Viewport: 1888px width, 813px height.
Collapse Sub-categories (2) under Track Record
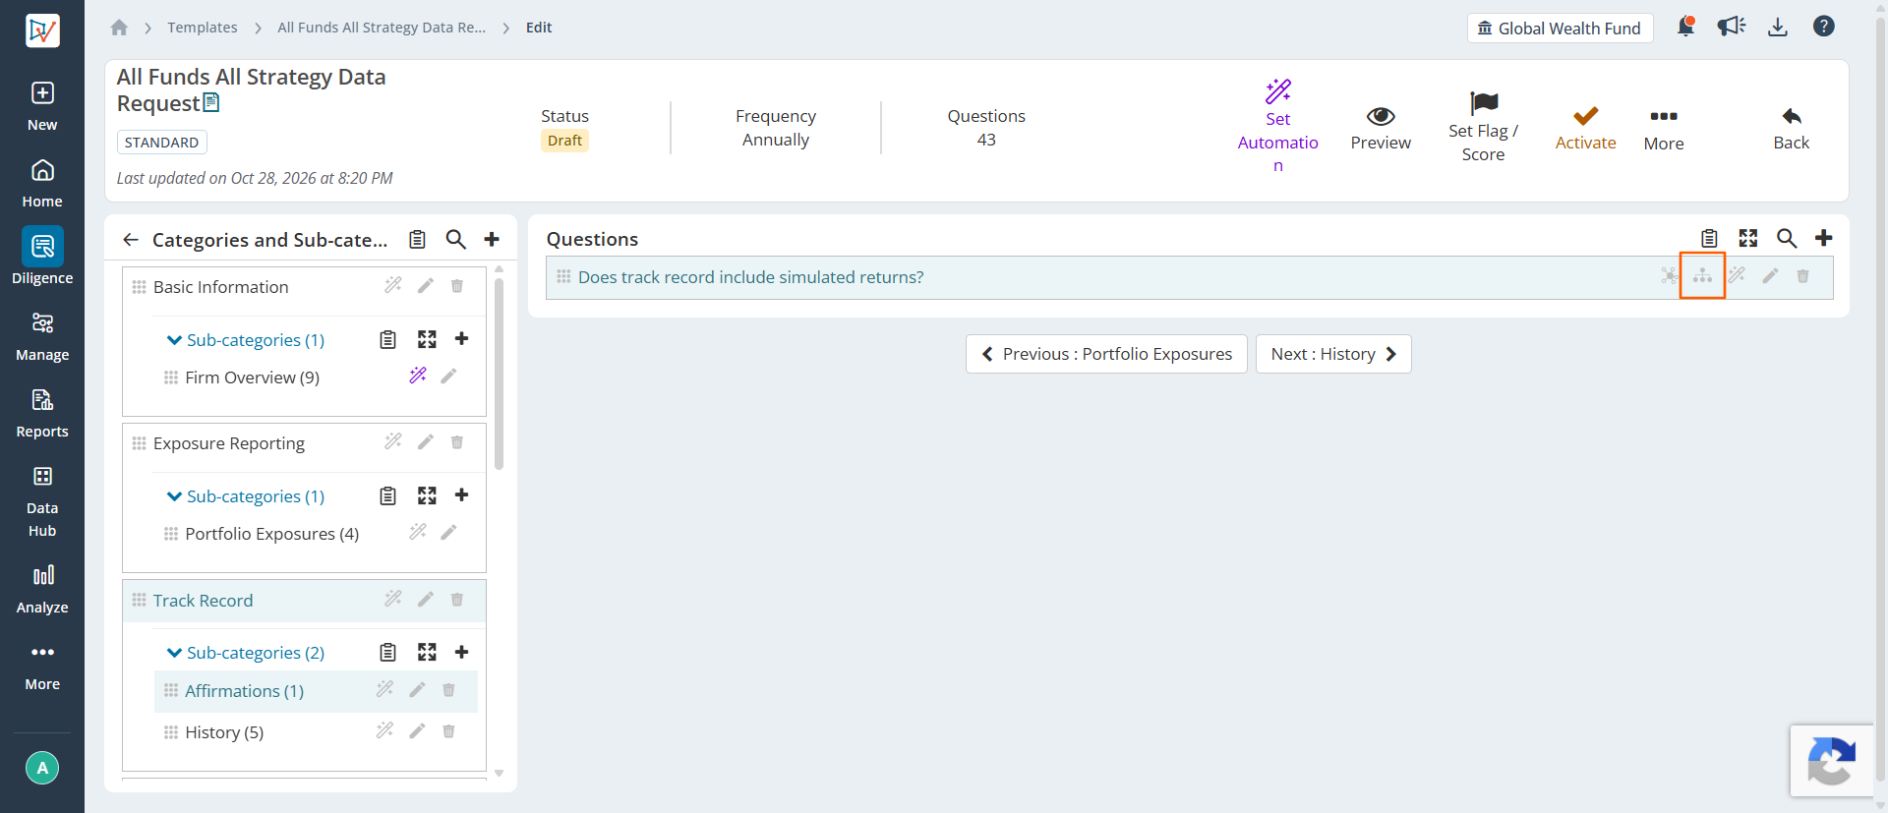coord(245,653)
